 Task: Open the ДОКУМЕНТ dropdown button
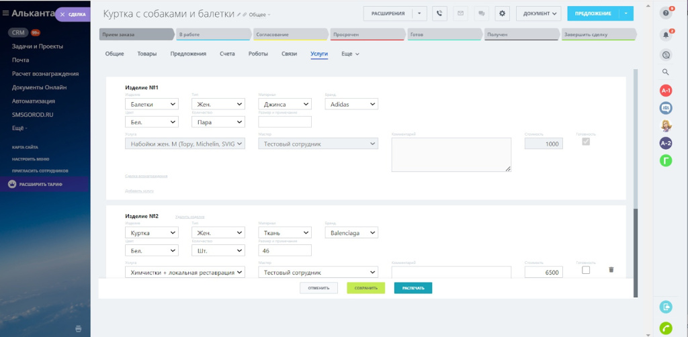pos(539,13)
